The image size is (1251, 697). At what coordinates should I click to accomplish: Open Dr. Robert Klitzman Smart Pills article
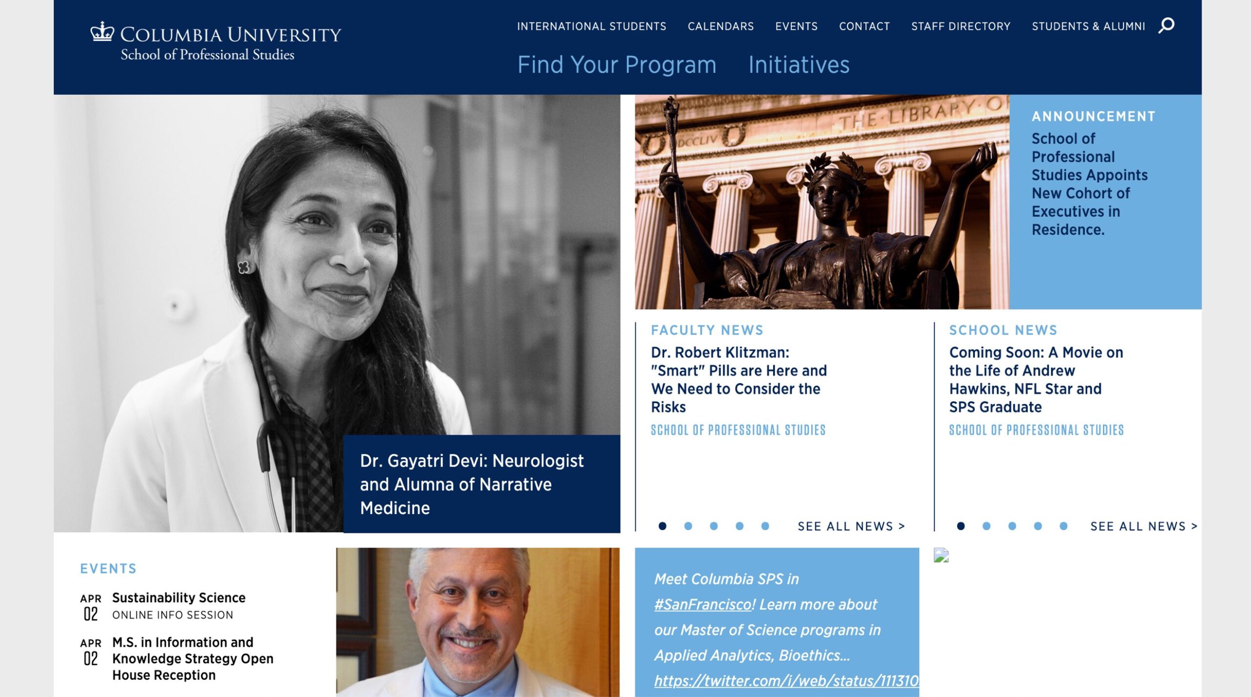click(739, 379)
